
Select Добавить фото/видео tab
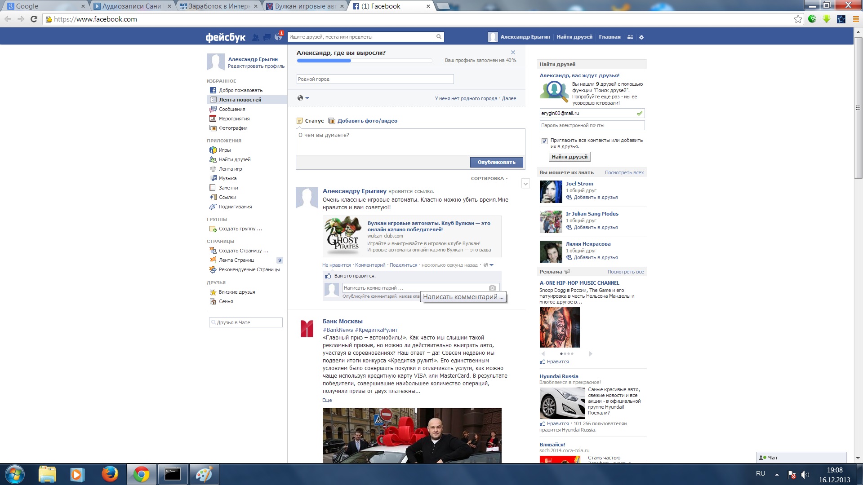click(x=363, y=121)
